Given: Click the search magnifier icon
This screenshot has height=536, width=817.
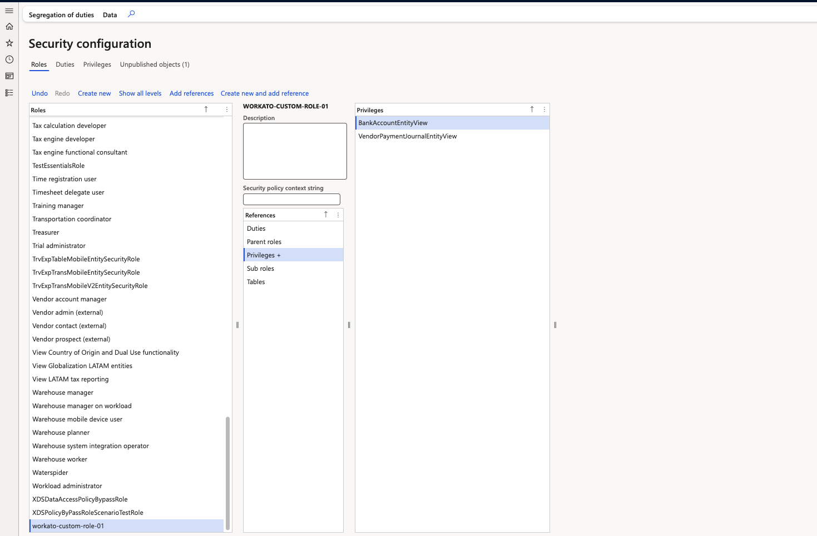Looking at the screenshot, I should 131,14.
